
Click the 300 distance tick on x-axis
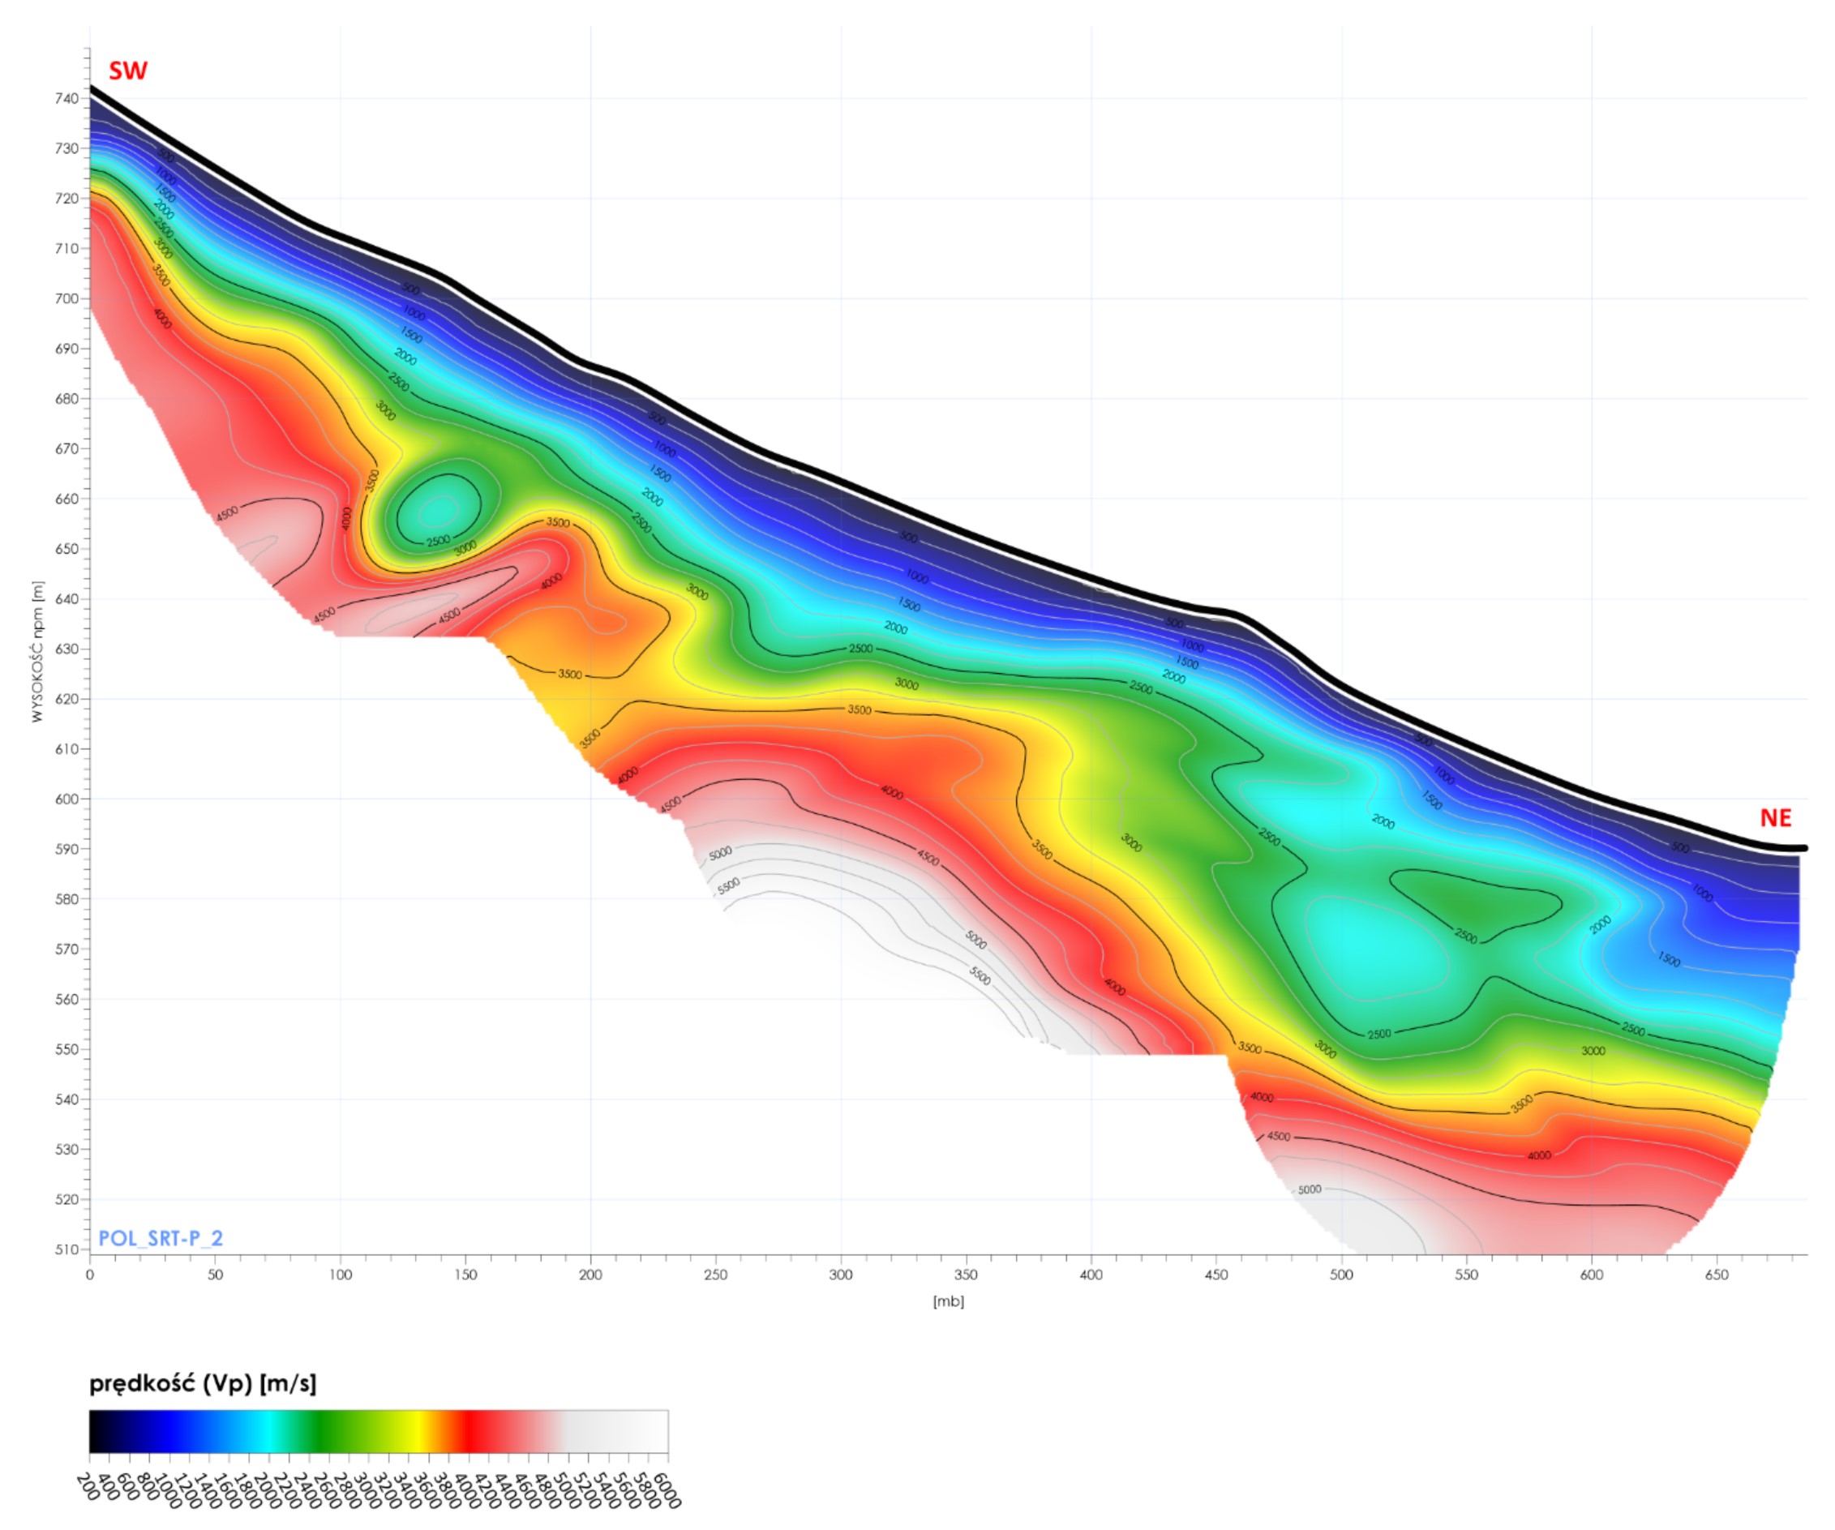click(x=841, y=1275)
